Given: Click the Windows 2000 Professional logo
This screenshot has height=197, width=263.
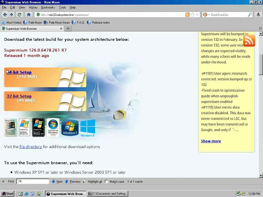Looking at the screenshot, I should click(11, 127).
